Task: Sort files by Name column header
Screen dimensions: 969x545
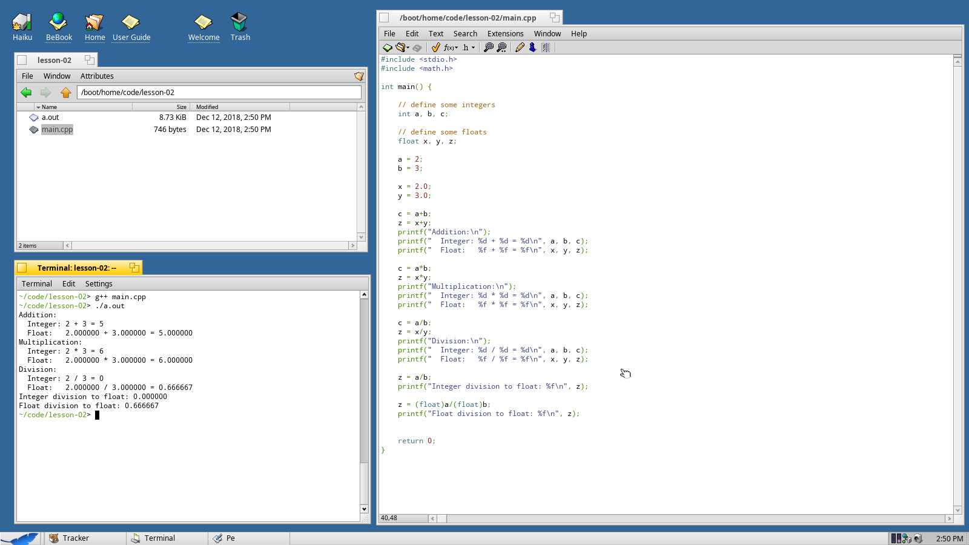Action: pyautogui.click(x=83, y=107)
